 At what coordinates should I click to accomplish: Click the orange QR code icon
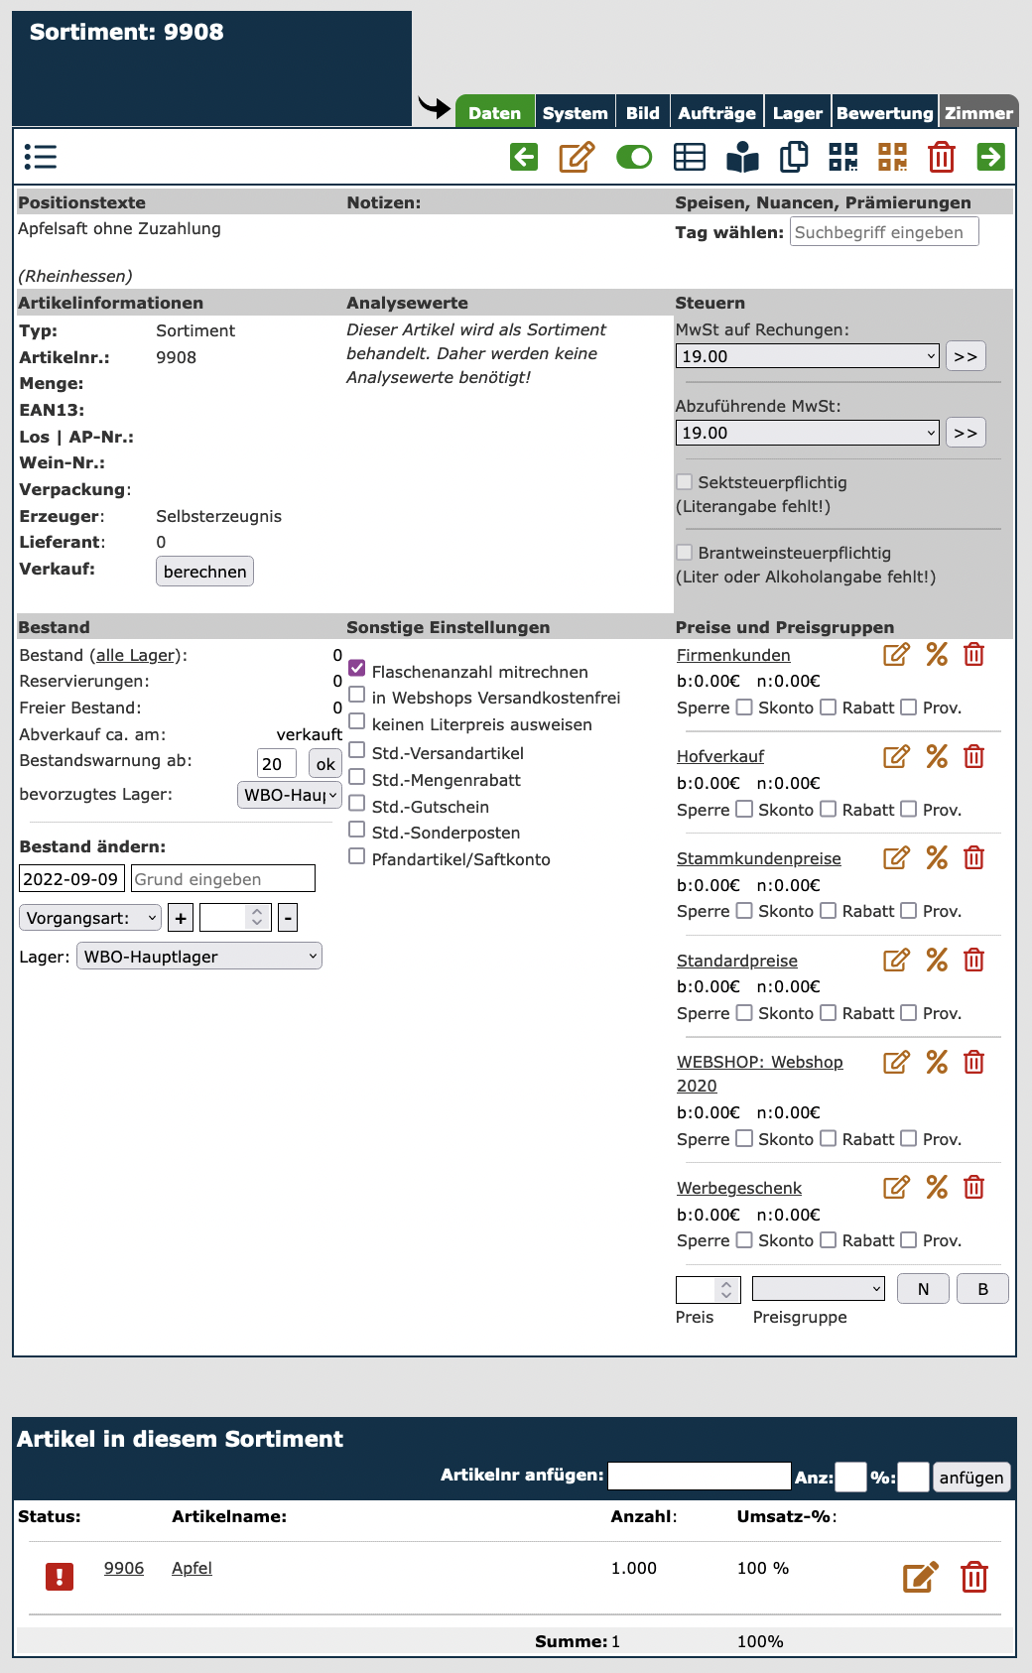coord(892,157)
